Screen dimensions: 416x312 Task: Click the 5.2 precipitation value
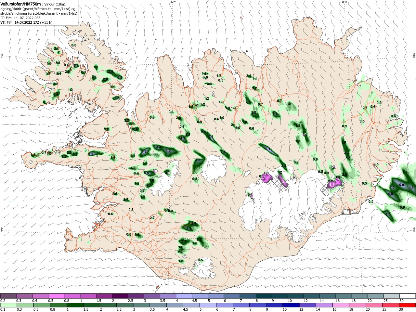91,154
